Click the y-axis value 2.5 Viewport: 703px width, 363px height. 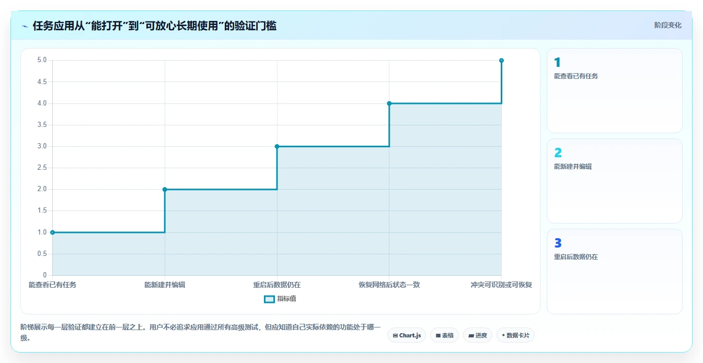[x=42, y=168]
